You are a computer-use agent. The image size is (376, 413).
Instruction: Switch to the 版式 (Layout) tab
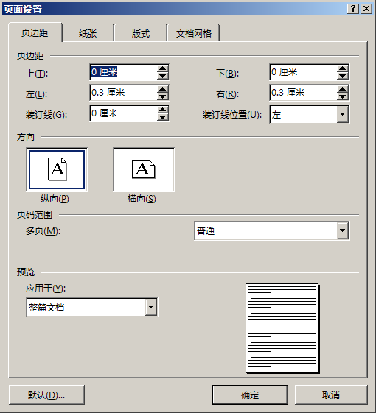[141, 33]
